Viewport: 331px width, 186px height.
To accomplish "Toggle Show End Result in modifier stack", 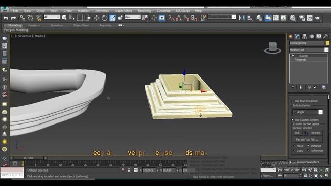I will pyautogui.click(x=301, y=87).
